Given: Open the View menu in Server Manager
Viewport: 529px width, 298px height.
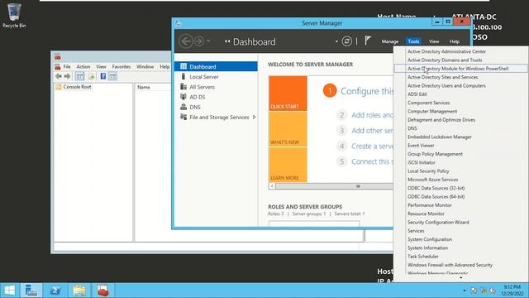Looking at the screenshot, I should click(x=434, y=41).
